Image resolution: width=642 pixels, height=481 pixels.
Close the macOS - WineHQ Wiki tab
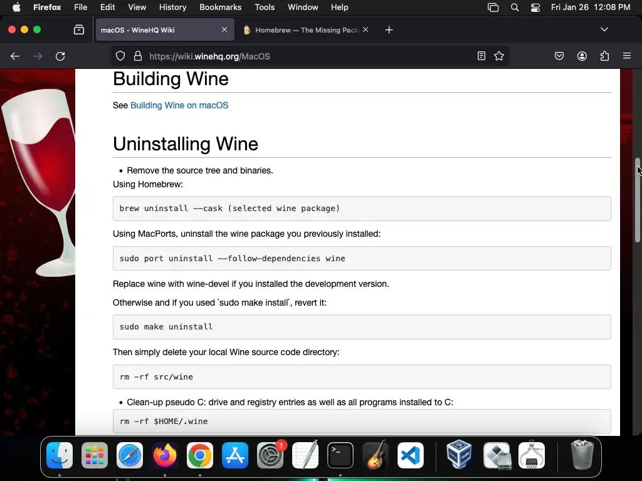coord(224,29)
